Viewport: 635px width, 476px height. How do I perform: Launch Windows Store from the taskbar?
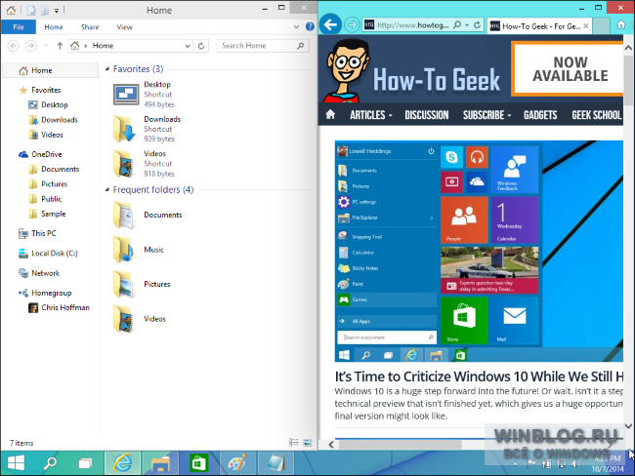(x=198, y=462)
